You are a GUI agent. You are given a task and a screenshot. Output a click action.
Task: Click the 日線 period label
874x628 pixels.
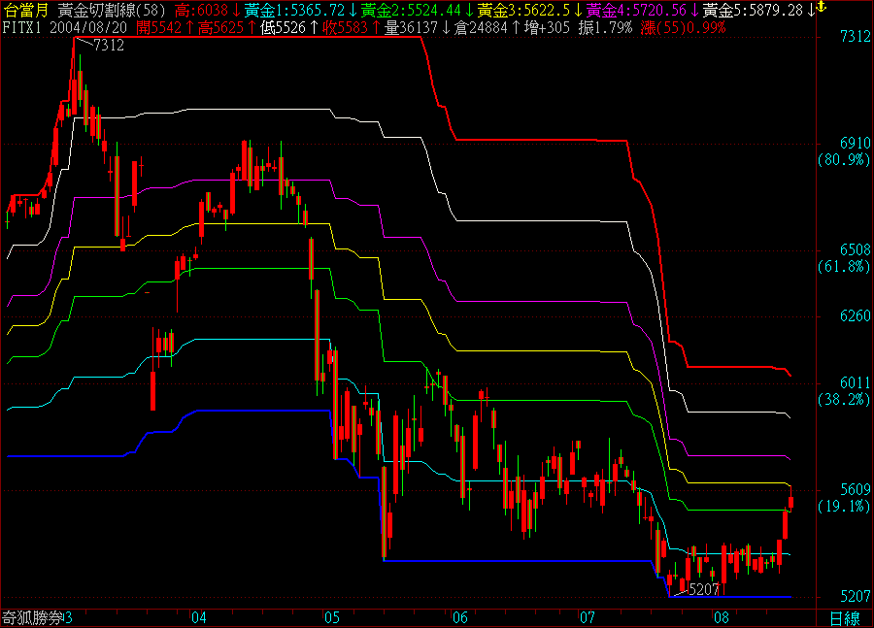tap(845, 618)
